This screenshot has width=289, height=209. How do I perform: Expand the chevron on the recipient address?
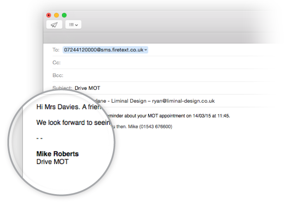[x=146, y=50]
